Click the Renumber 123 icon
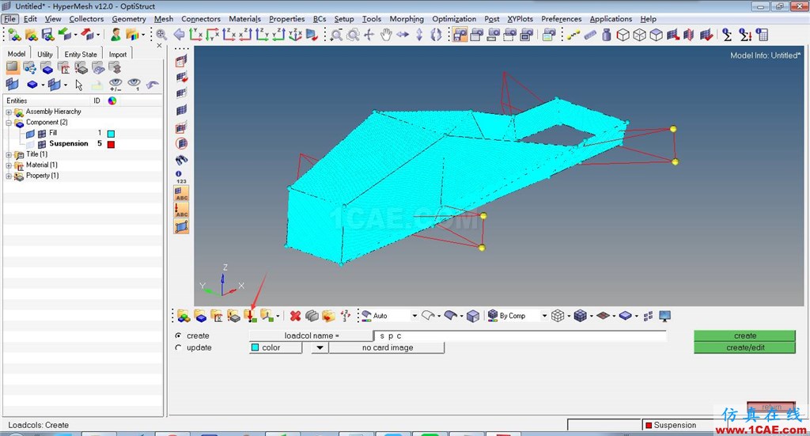 pos(345,316)
